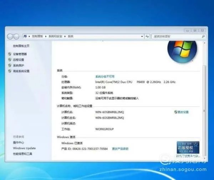The width and height of the screenshot is (214, 180).
Task: Click the WORKGROUP workgroup value
Action: [105, 129]
